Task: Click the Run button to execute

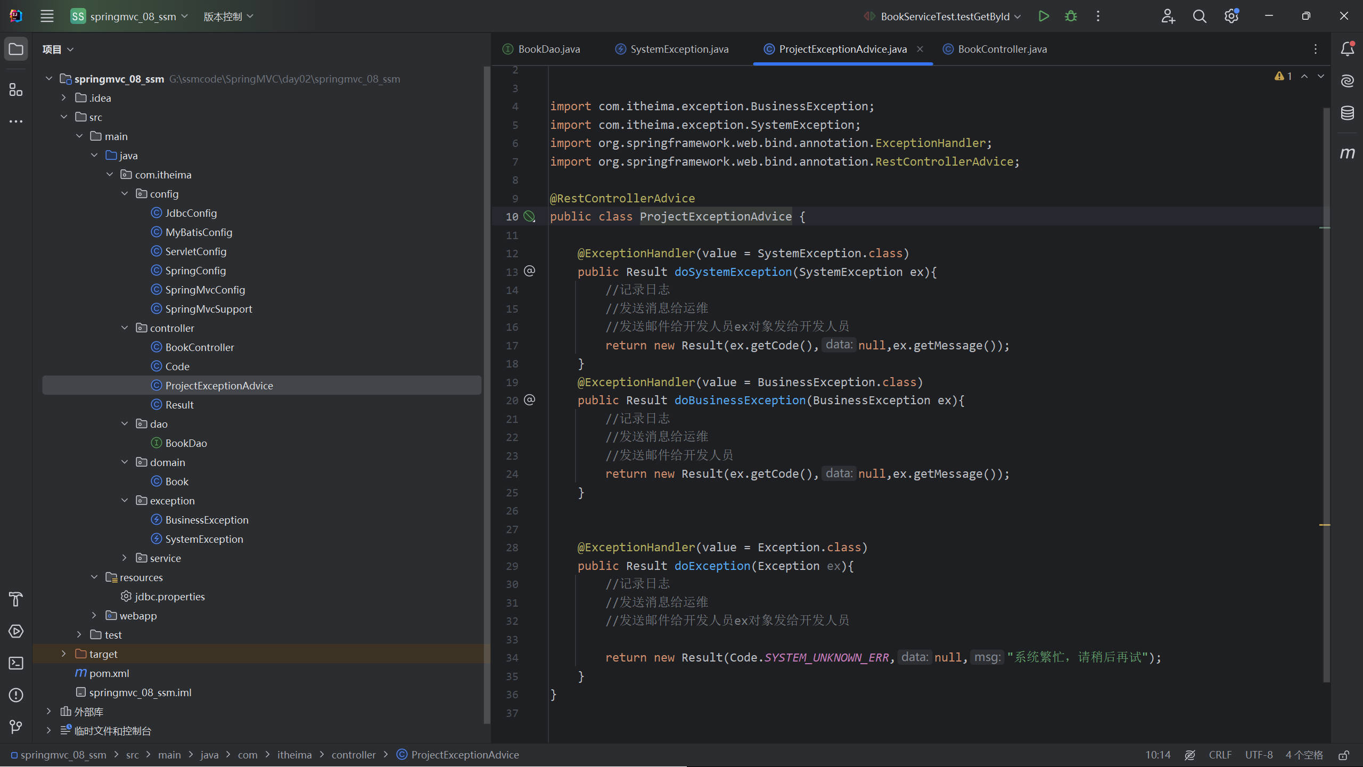Action: (x=1045, y=16)
